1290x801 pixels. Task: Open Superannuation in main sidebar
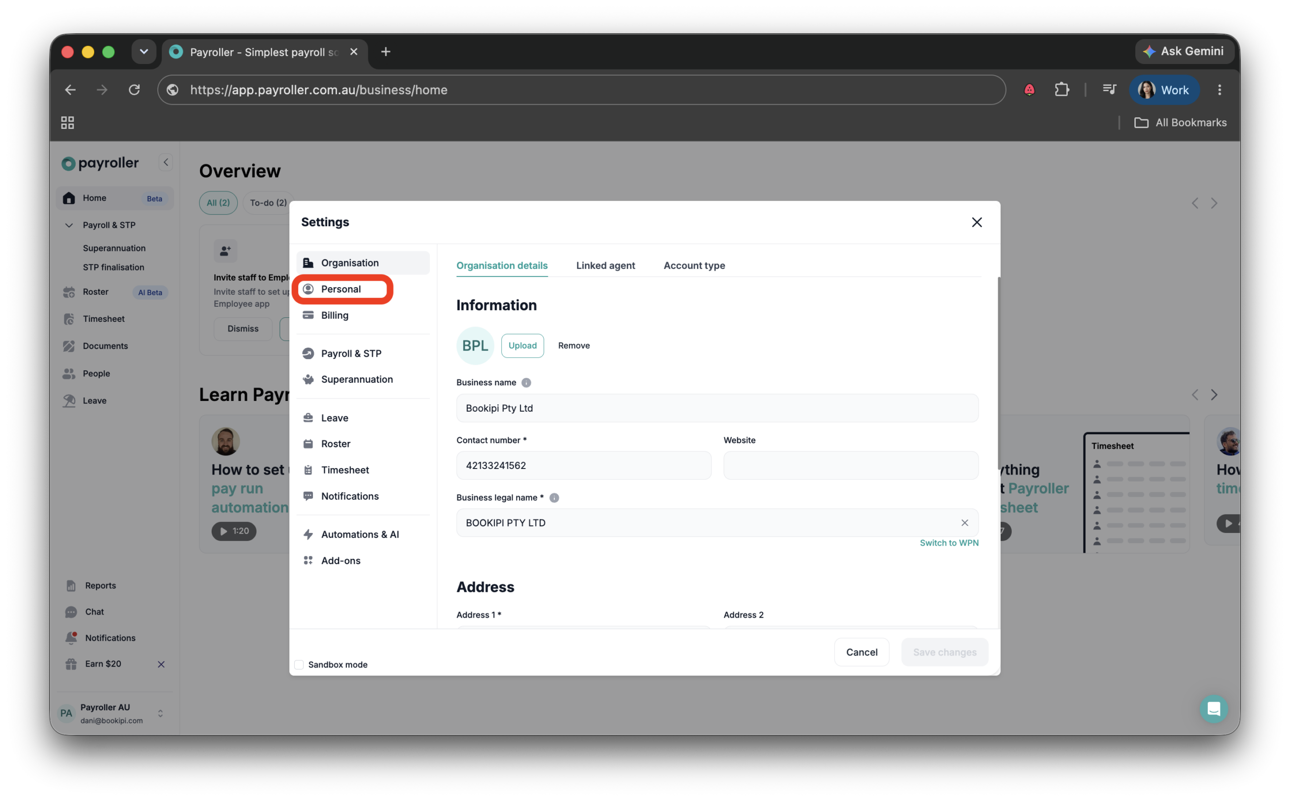pos(114,248)
